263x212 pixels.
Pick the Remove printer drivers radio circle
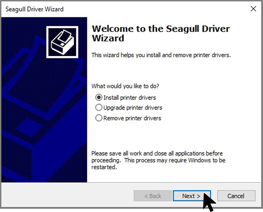pos(99,118)
